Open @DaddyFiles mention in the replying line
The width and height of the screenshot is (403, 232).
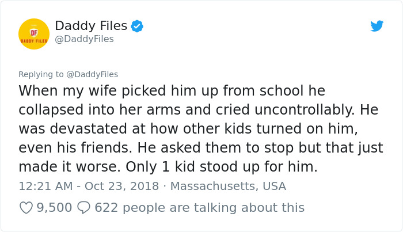pos(92,74)
